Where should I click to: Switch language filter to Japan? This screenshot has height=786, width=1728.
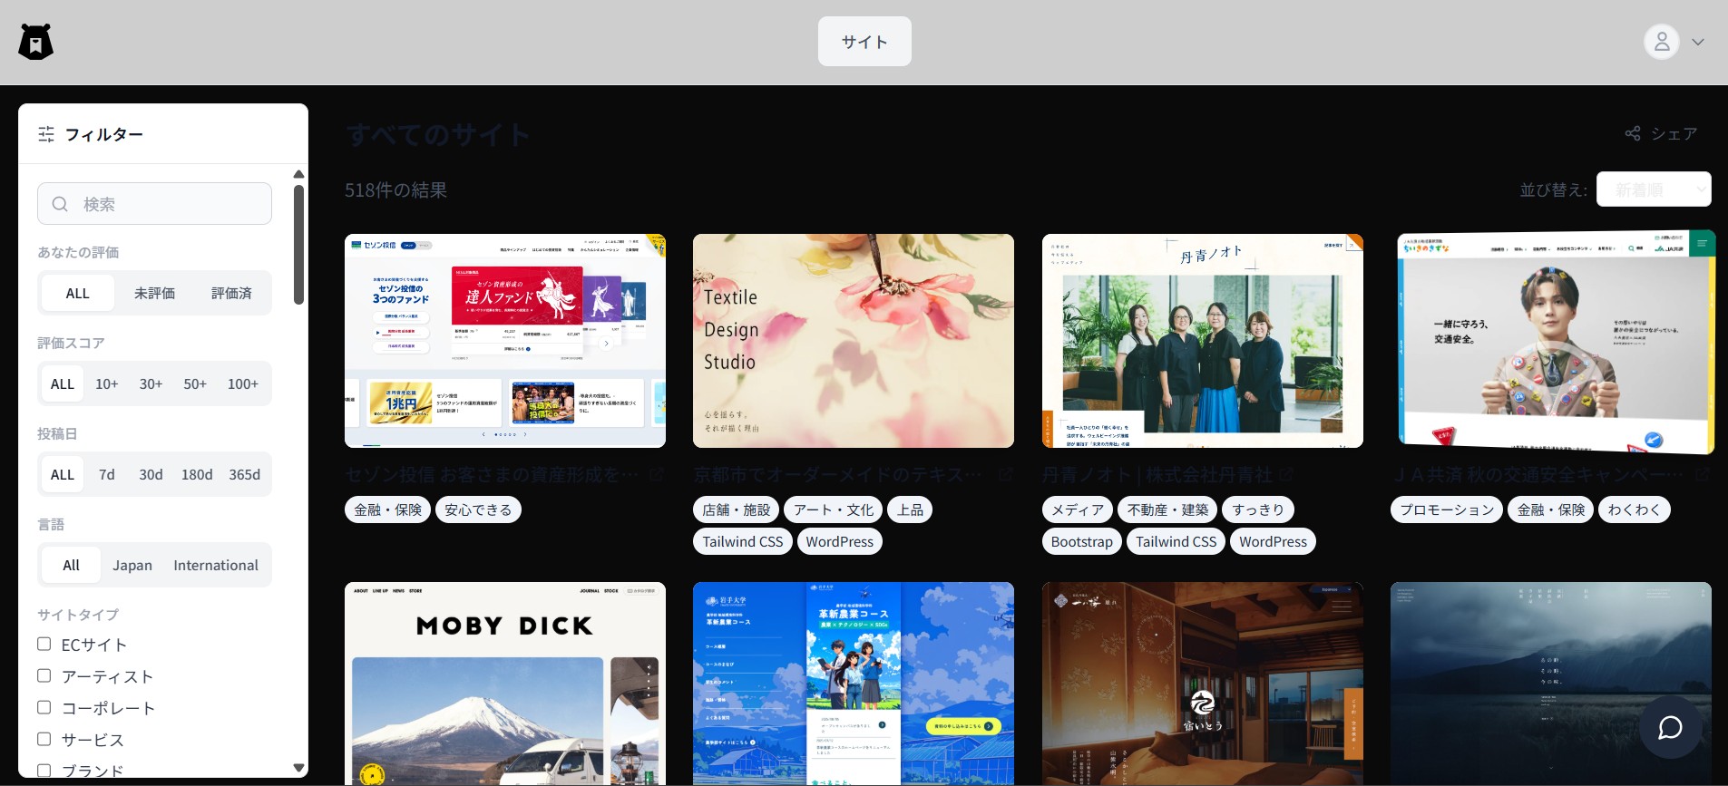point(132,565)
